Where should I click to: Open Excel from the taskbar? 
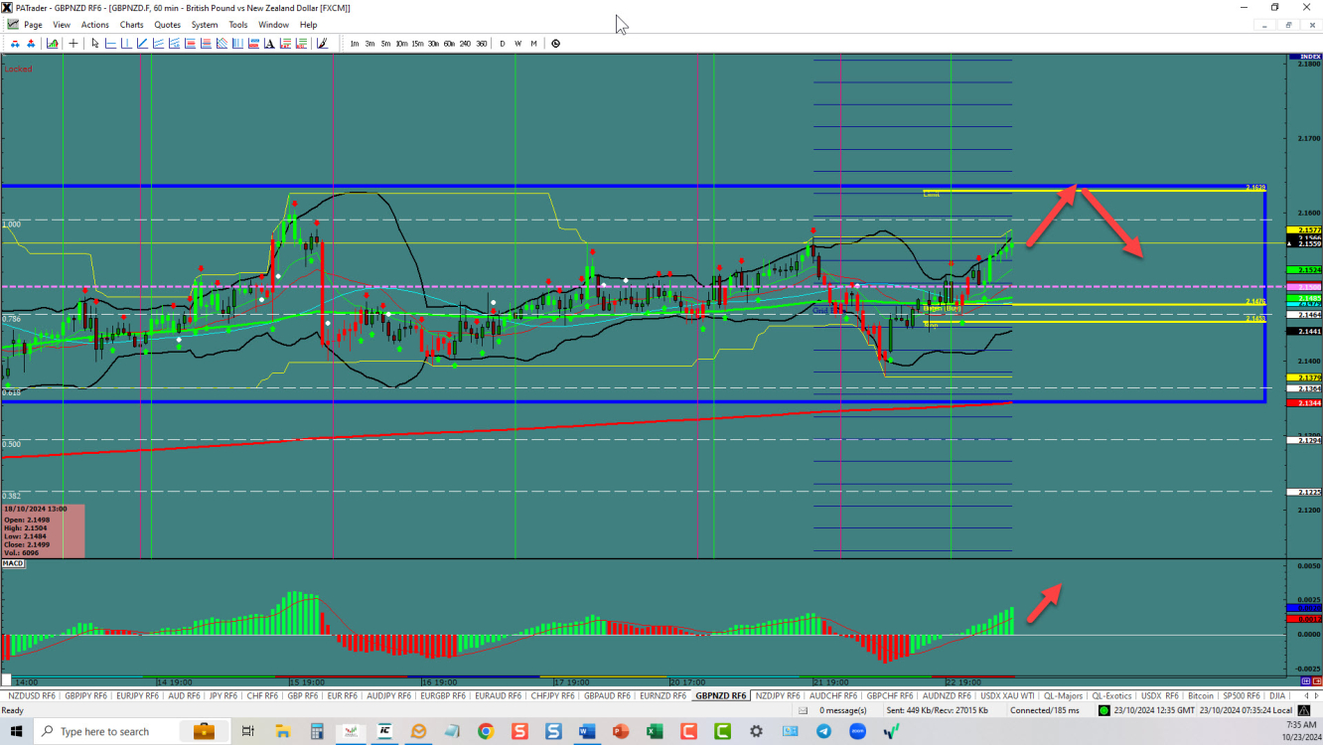[655, 732]
